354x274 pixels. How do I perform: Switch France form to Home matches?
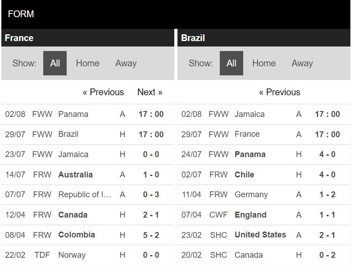tap(87, 63)
